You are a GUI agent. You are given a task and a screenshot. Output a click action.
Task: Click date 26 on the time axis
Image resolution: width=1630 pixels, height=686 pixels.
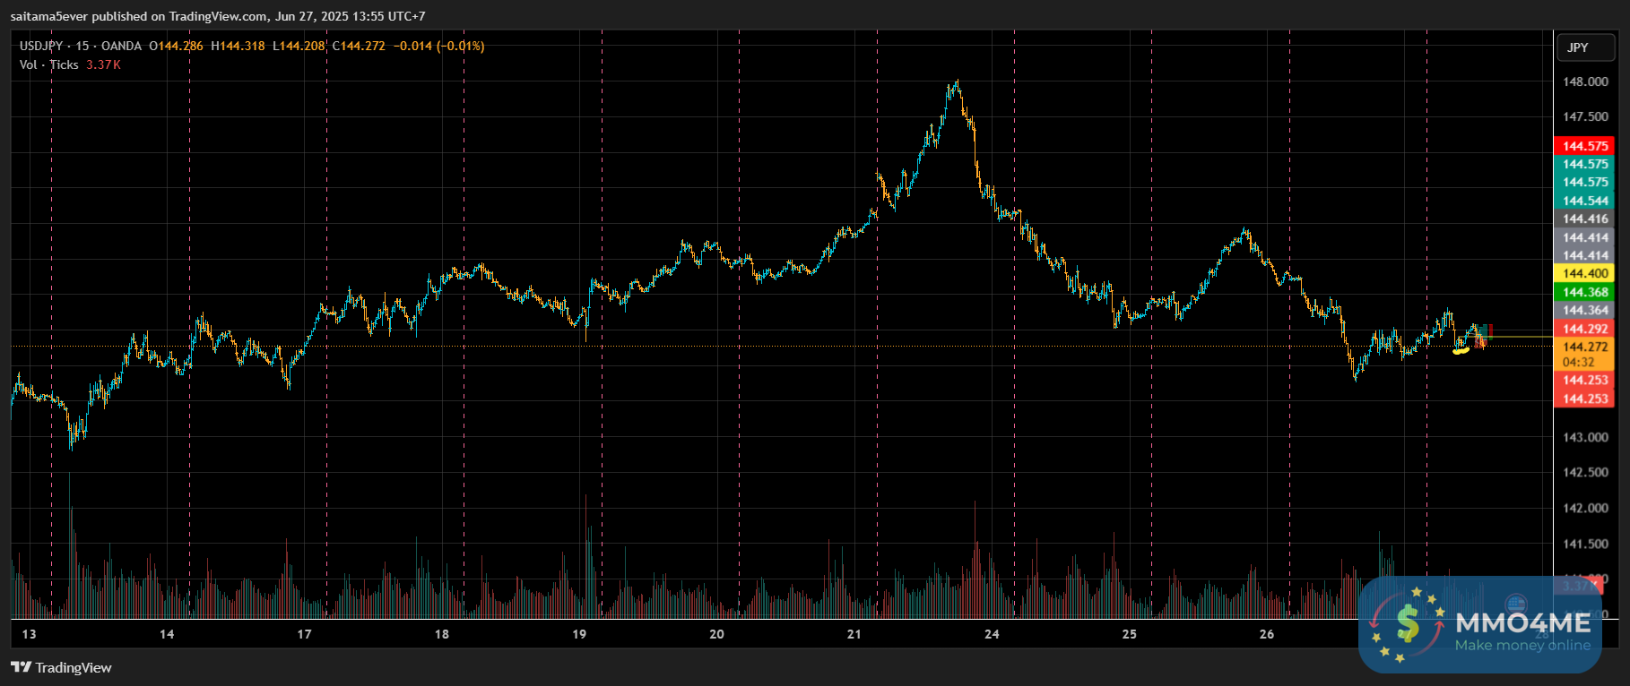1267,634
